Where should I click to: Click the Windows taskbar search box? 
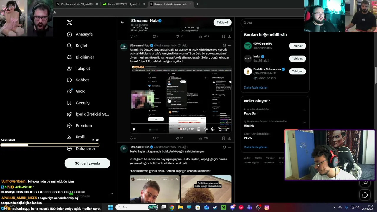point(137,207)
